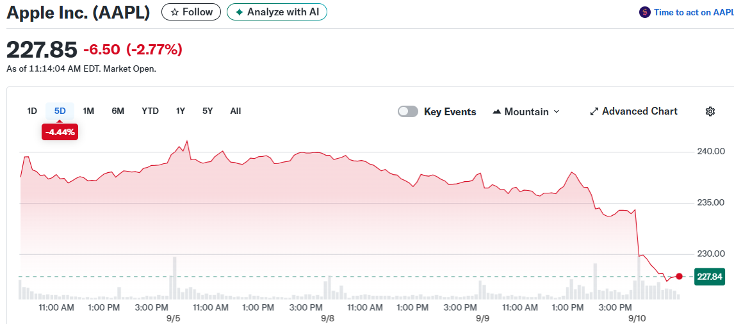Click the 240.00 axis label

(710, 152)
